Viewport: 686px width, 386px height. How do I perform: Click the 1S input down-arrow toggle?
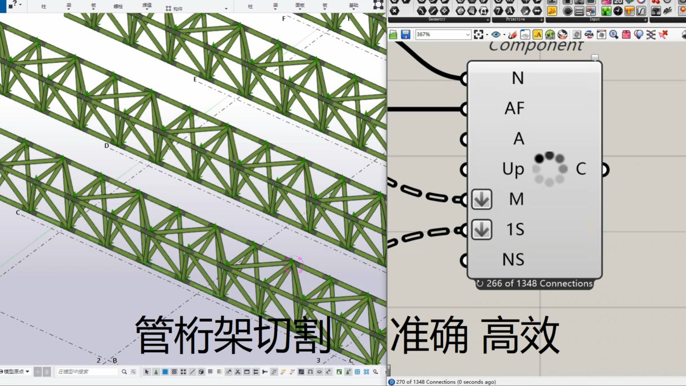[481, 229]
